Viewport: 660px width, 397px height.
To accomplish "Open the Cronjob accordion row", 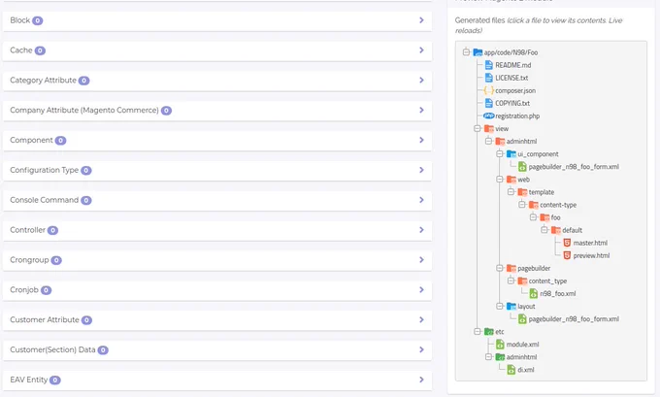I will tap(217, 290).
